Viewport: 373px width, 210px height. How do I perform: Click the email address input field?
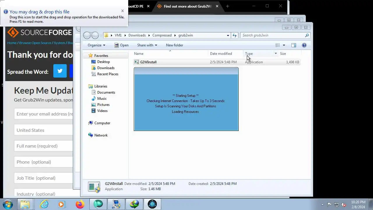tap(43, 114)
